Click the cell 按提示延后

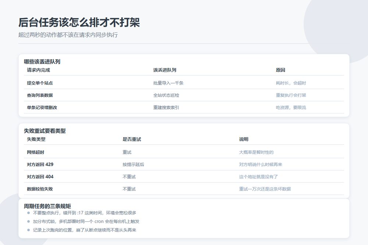pos(133,164)
